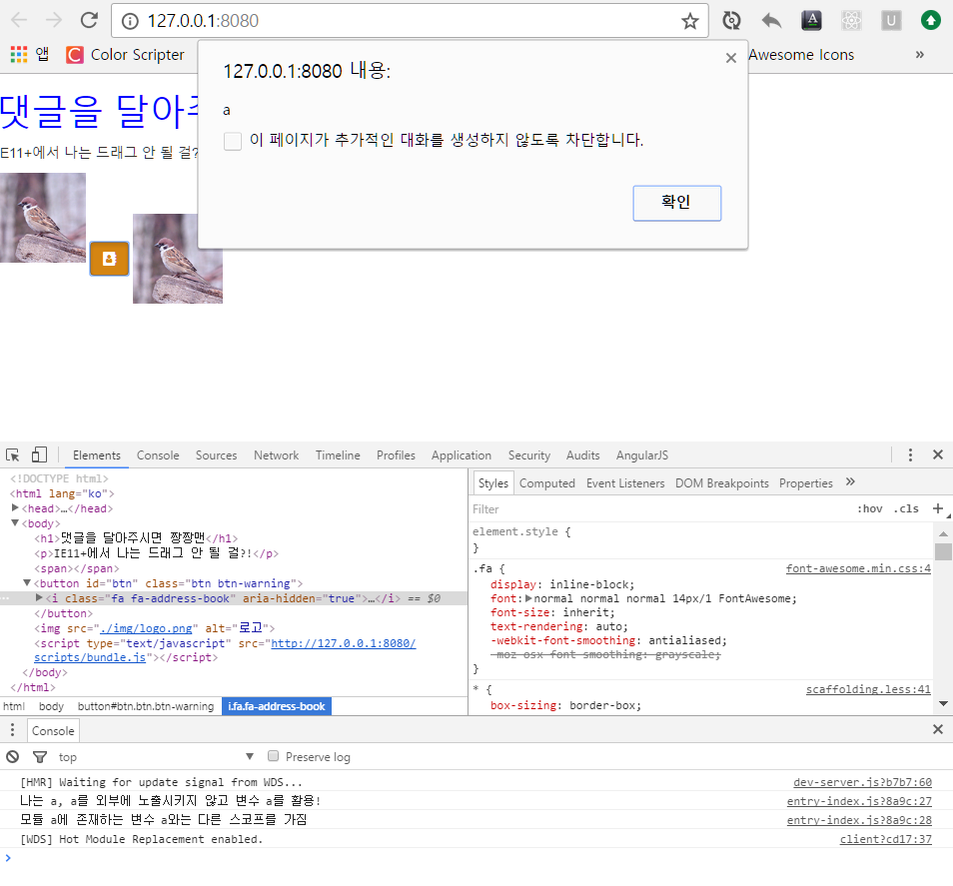Open Color Scripter bookmark

[x=125, y=55]
